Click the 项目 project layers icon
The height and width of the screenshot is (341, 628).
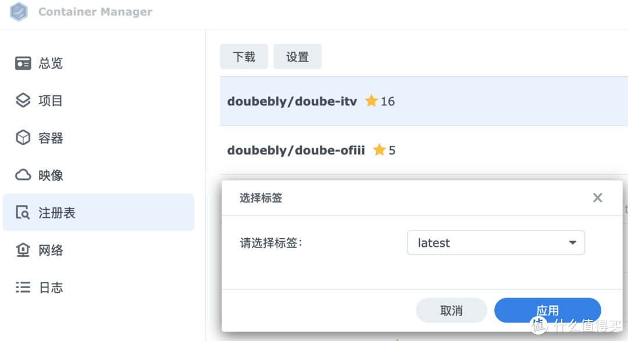point(23,100)
